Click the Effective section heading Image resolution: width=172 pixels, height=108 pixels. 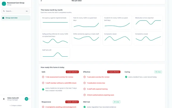[x=87, y=72]
